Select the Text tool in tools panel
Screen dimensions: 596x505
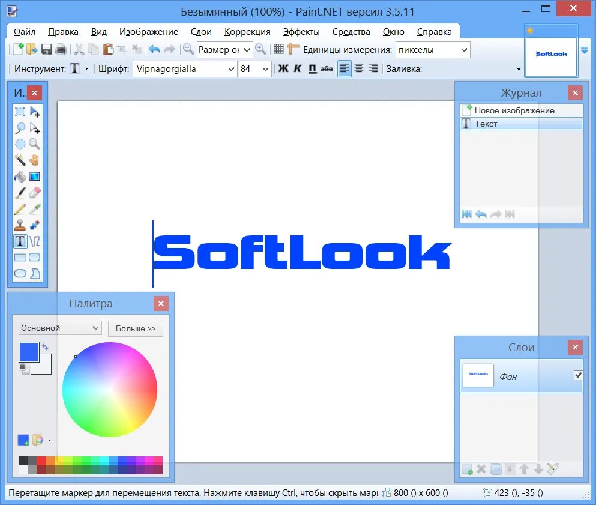20,241
